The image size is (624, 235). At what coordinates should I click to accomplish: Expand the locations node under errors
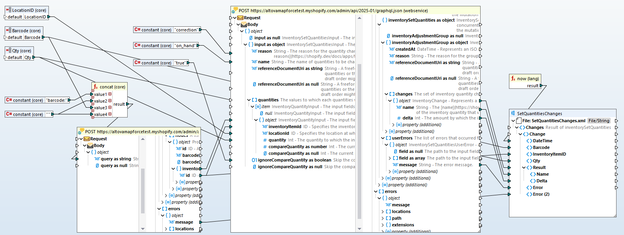point(383,211)
